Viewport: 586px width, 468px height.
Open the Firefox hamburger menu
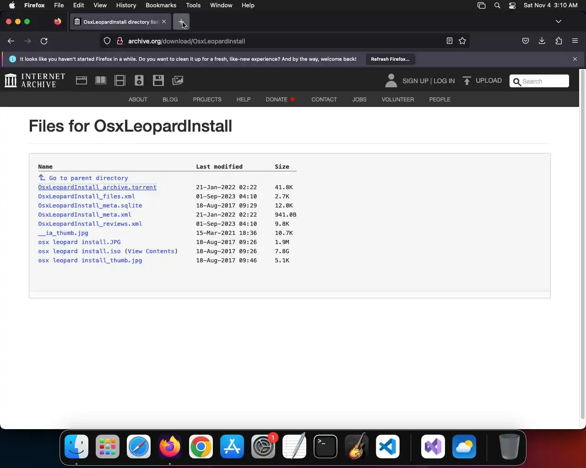pos(575,41)
